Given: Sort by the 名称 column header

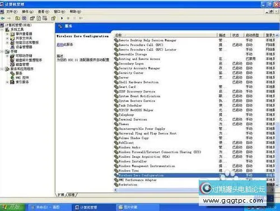Looking at the screenshot, I should click(165, 35).
